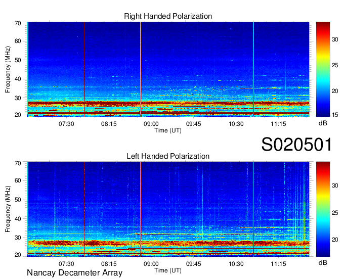344x279 pixels.
Task: Click the 60 MHz tick of Left Handed plot
Action: 18,180
